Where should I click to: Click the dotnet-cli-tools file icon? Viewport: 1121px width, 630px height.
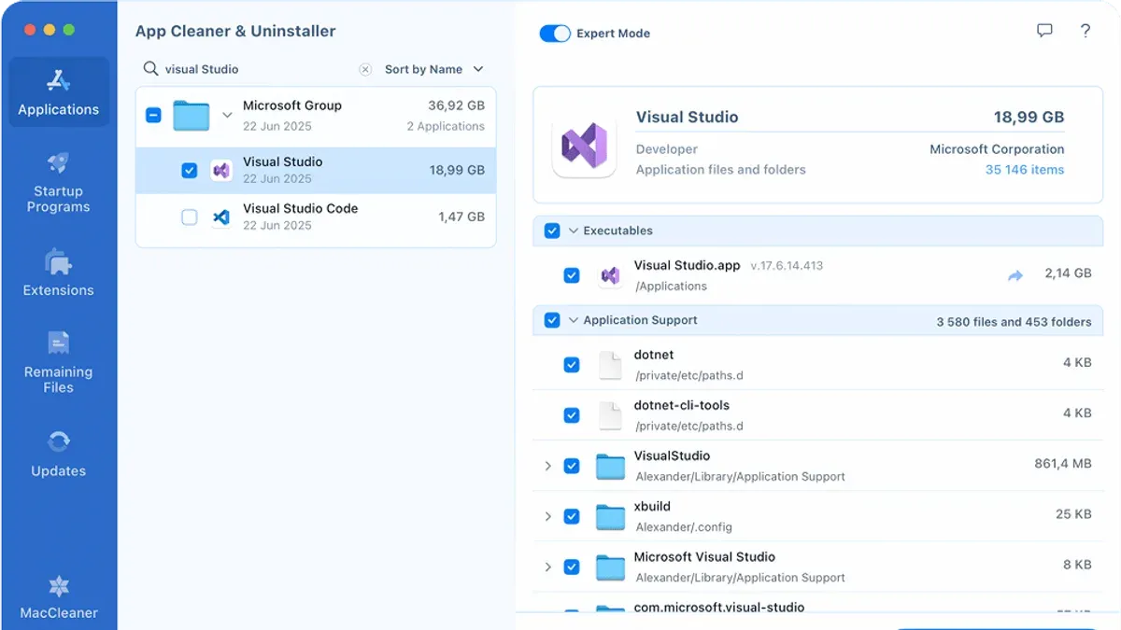pos(609,415)
